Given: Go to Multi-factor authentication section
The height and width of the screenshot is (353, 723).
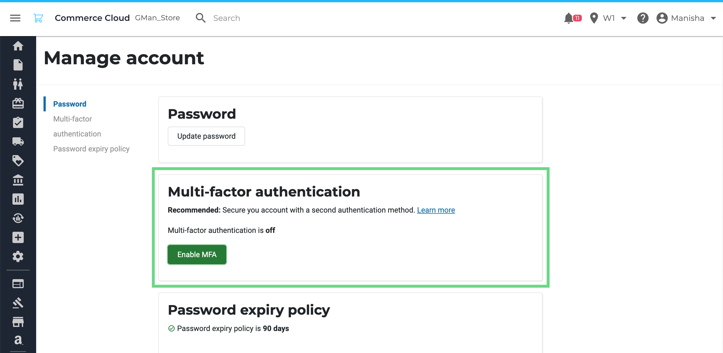Looking at the screenshot, I should [77, 126].
